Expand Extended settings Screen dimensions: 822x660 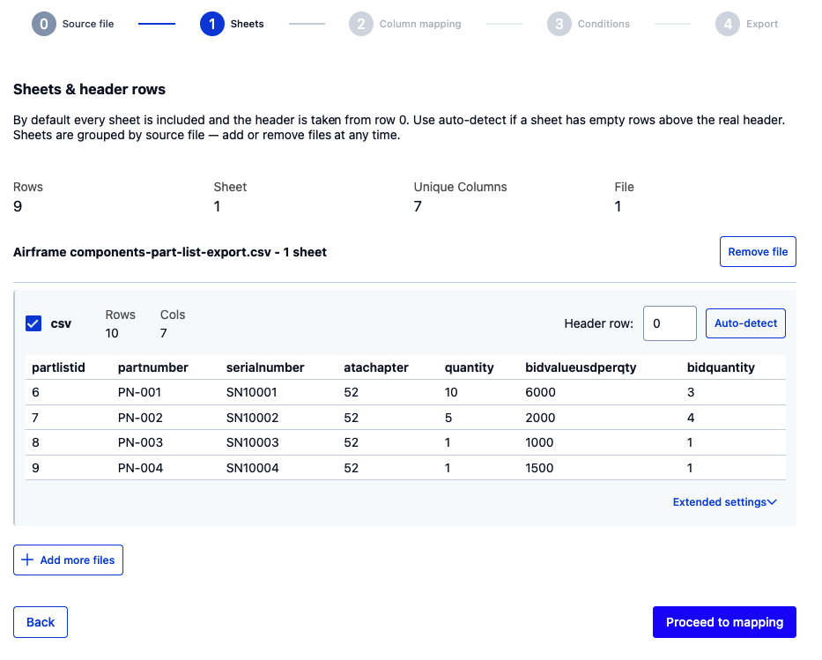point(724,502)
